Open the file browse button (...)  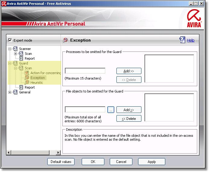click(111, 110)
